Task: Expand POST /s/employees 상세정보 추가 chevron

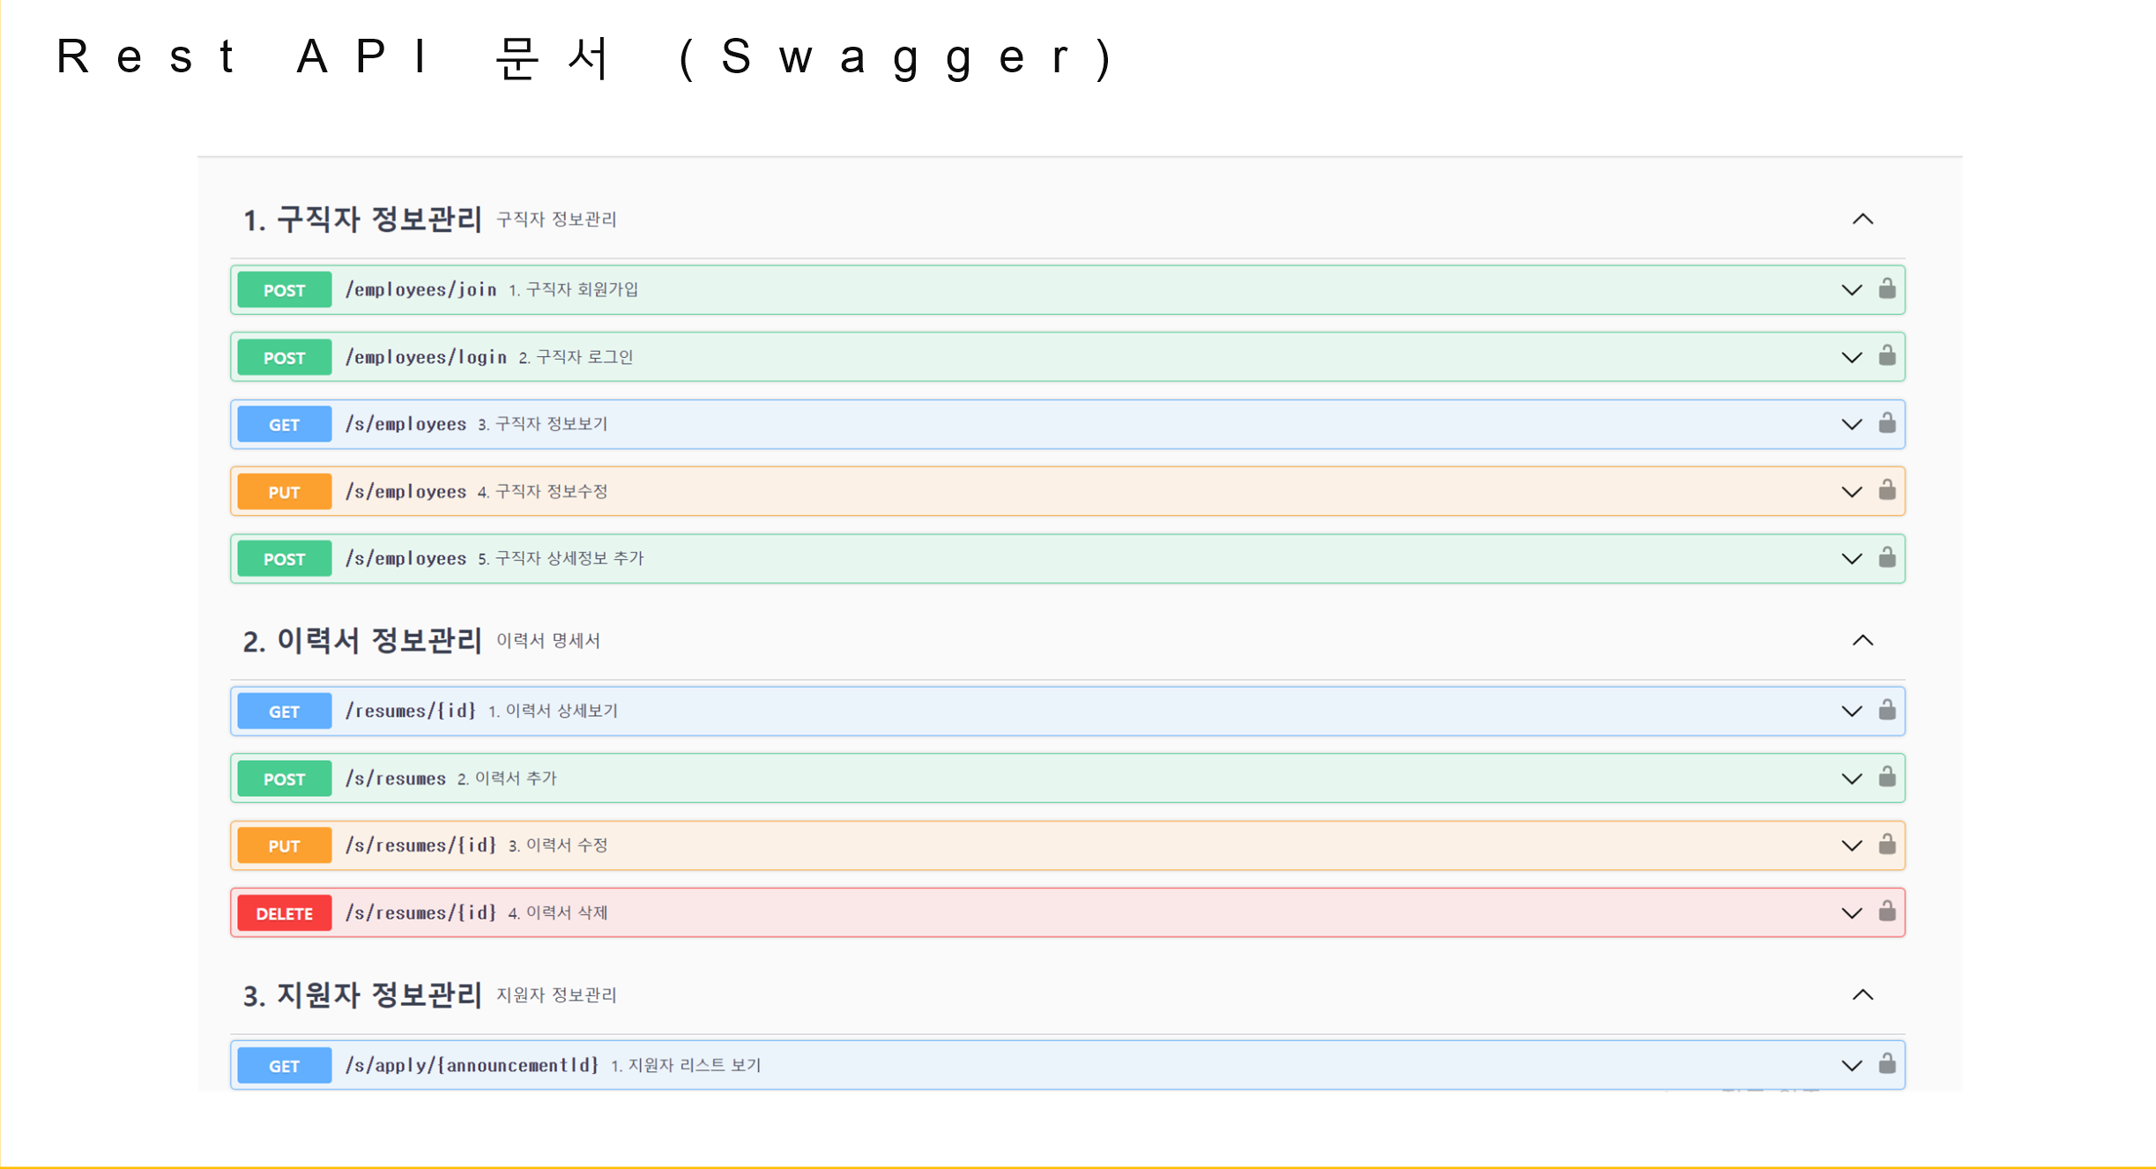Action: pos(1851,559)
